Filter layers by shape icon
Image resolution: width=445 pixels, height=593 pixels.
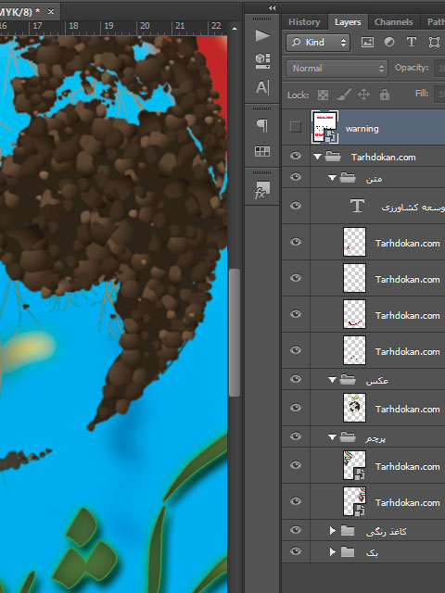click(434, 42)
